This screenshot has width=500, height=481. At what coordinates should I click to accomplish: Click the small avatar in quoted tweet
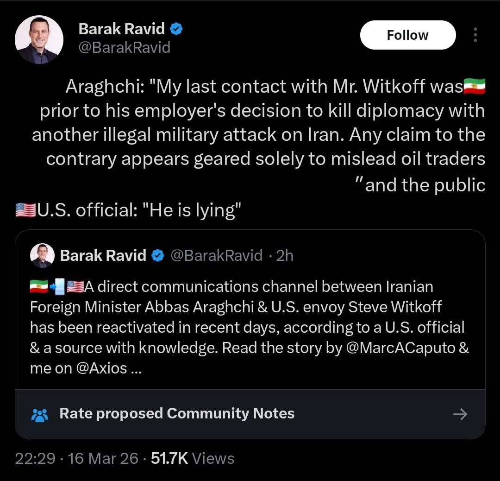pos(42,255)
